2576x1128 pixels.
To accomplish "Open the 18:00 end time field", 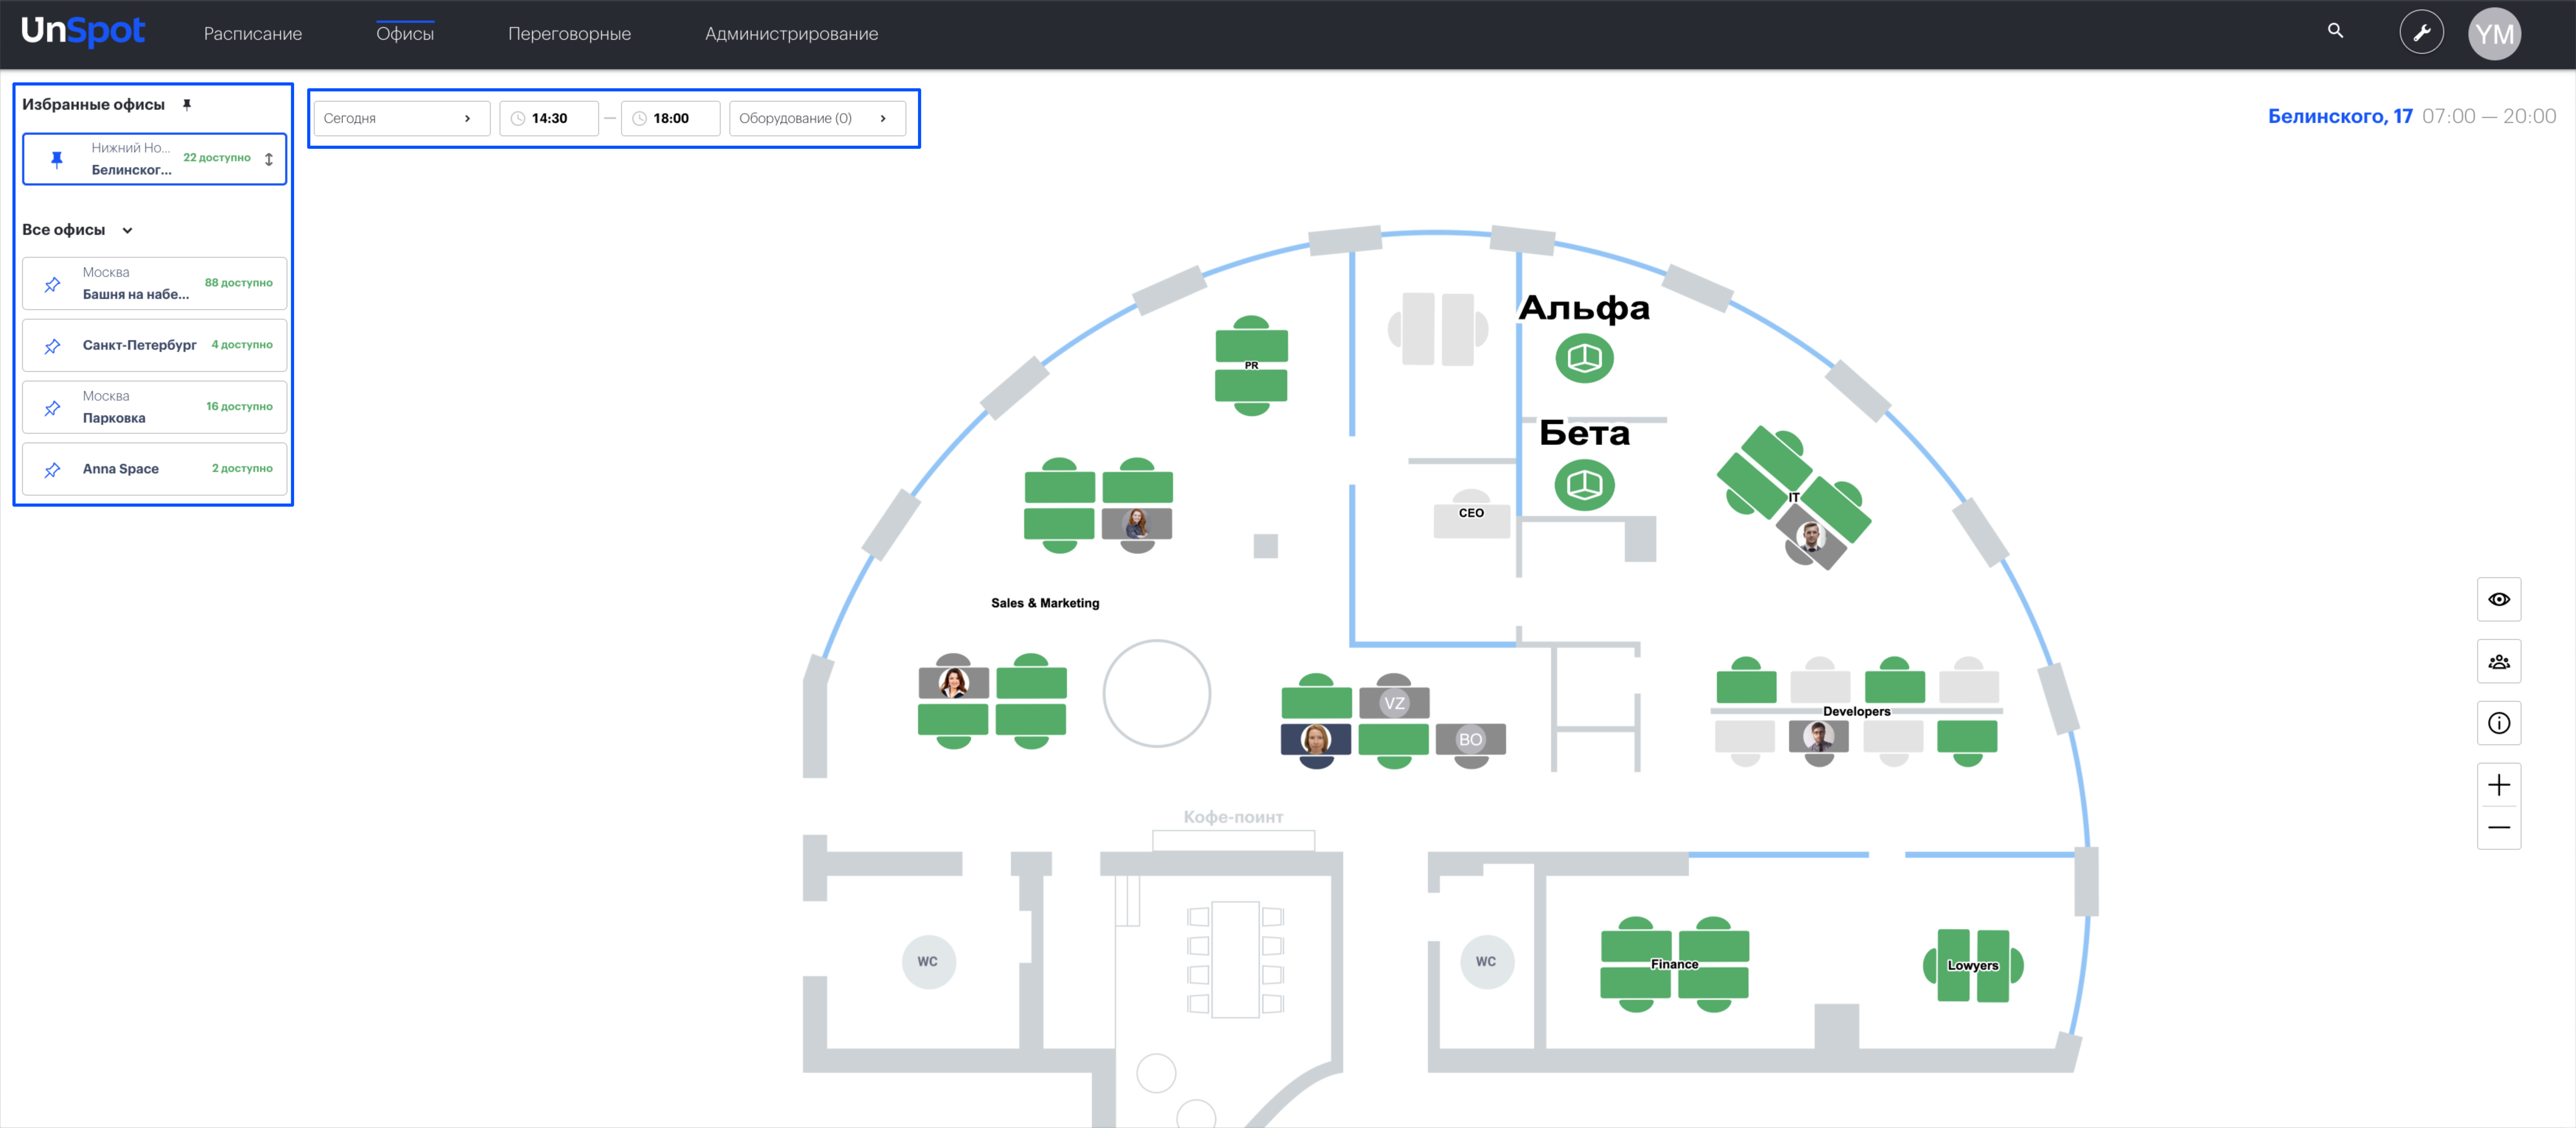I will [x=670, y=118].
